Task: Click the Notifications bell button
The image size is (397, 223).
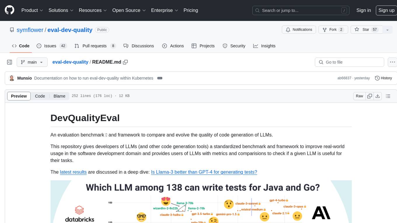Action: 299,30
